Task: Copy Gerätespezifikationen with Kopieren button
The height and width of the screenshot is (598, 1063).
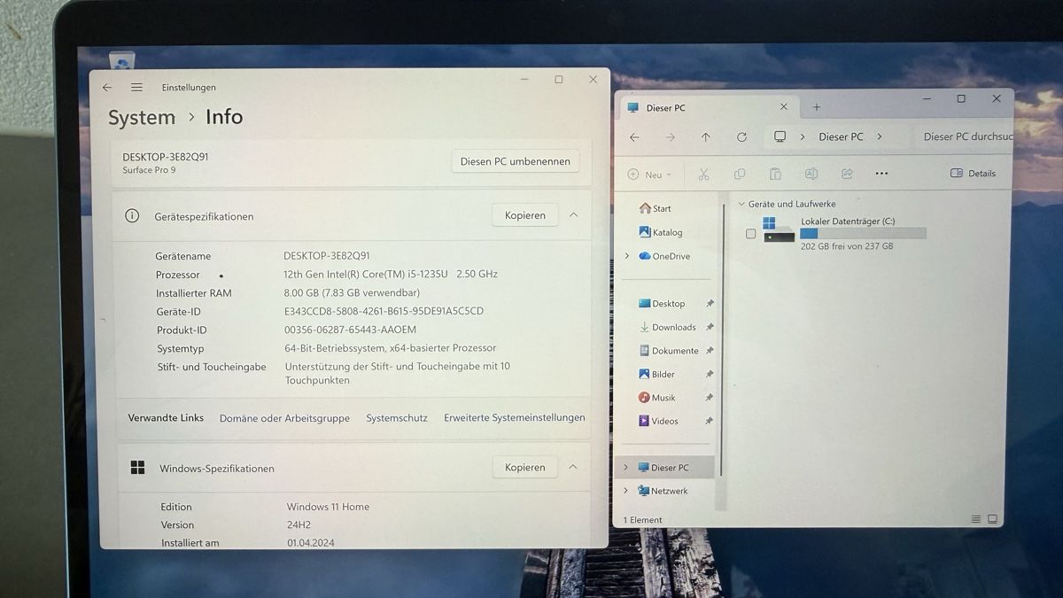Action: click(524, 215)
